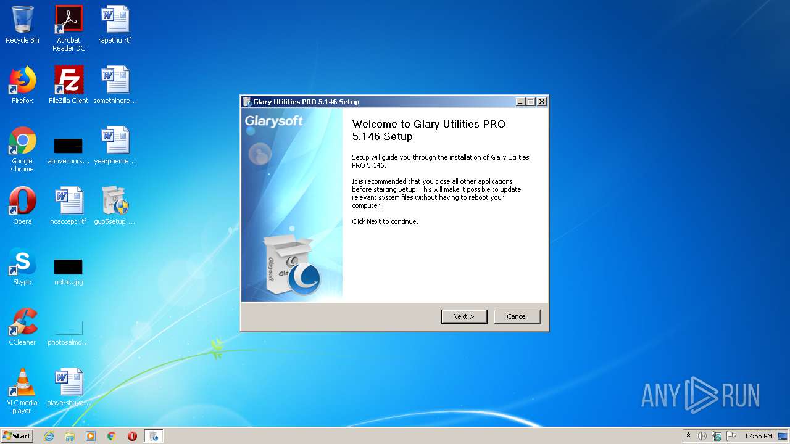Open Windows Media Player from taskbar
The height and width of the screenshot is (444, 790).
pos(91,436)
